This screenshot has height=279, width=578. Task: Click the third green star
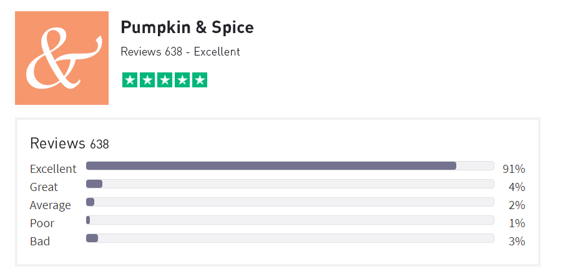point(165,80)
